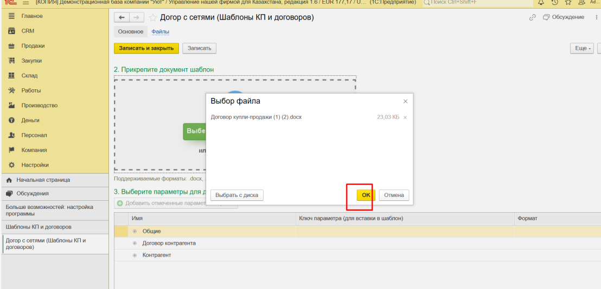Expand the Договор контрагента group
Image resolution: width=601 pixels, height=289 pixels.
pos(135,244)
